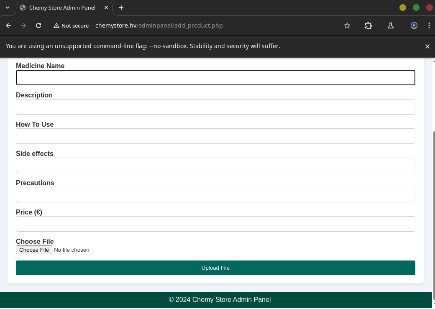Open the Not secure site info
Screen dimensions: 435x309
(x=71, y=26)
